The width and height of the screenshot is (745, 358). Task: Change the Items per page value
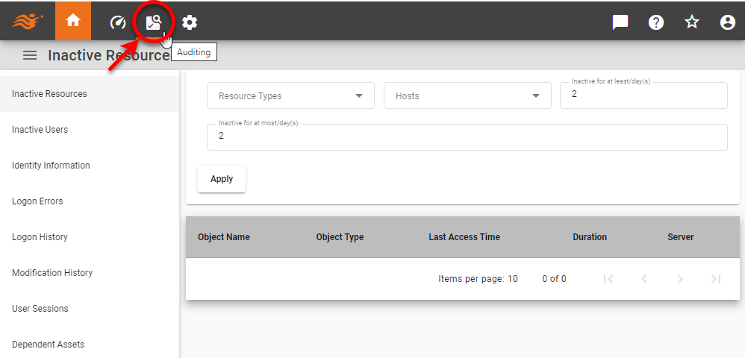point(513,279)
